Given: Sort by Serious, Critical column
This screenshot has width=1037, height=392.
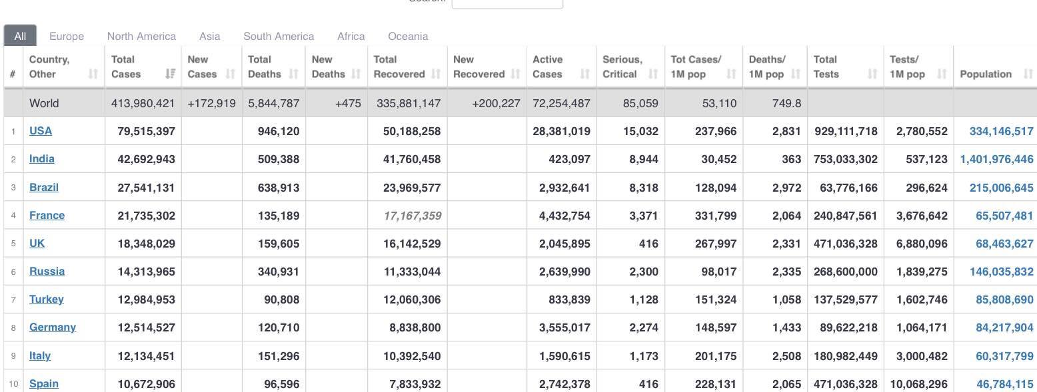Looking at the screenshot, I should tap(630, 67).
